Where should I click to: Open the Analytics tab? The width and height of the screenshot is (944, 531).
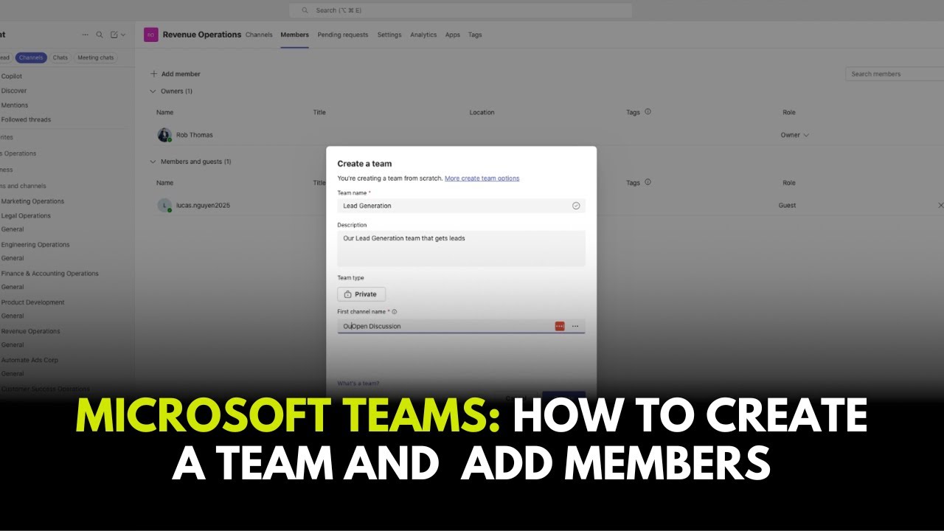pos(423,35)
